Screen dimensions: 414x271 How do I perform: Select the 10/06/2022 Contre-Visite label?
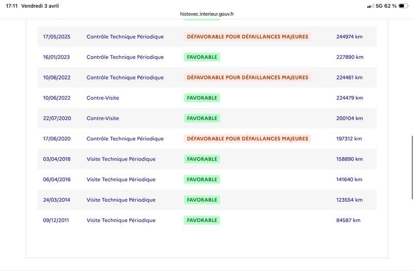pos(102,98)
